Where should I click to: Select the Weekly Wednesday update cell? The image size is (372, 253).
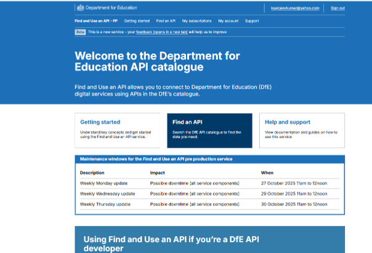(x=107, y=193)
